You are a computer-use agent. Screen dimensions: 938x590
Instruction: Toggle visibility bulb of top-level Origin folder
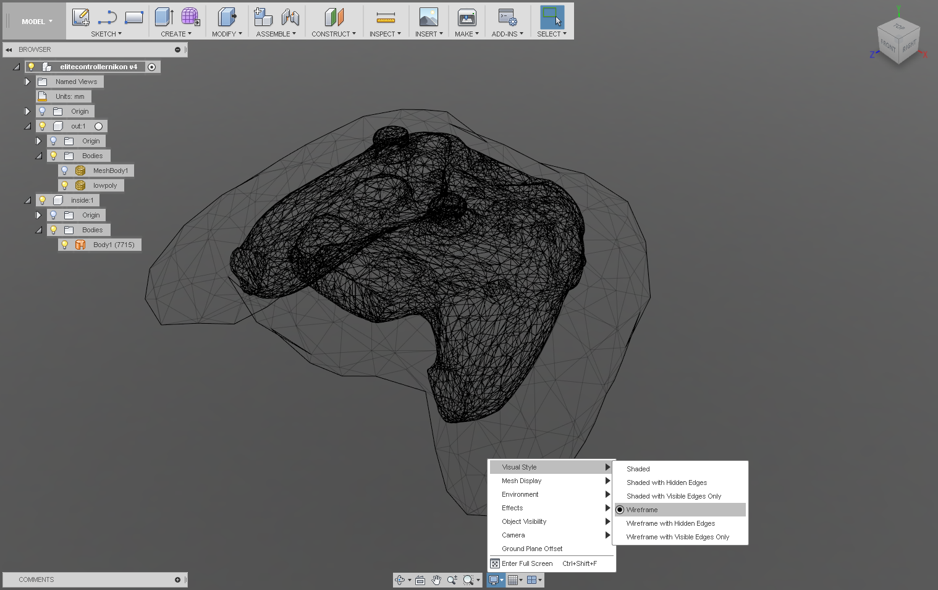pyautogui.click(x=43, y=111)
